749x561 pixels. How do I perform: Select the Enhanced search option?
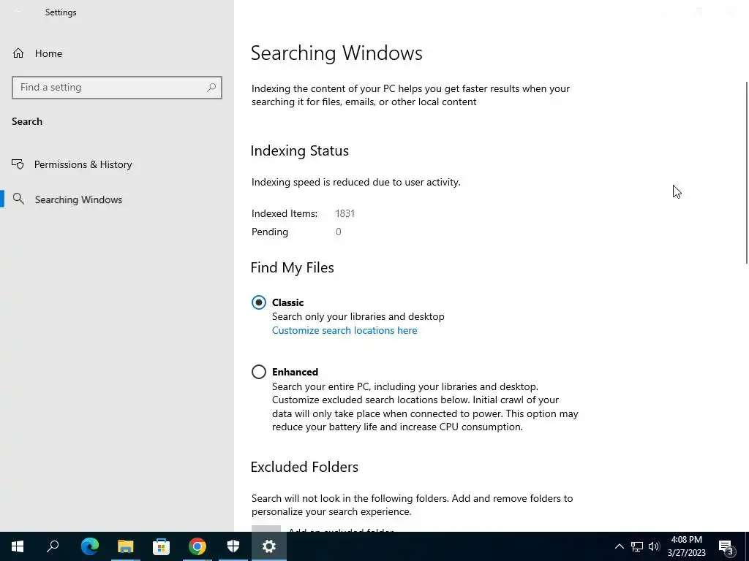click(x=259, y=372)
